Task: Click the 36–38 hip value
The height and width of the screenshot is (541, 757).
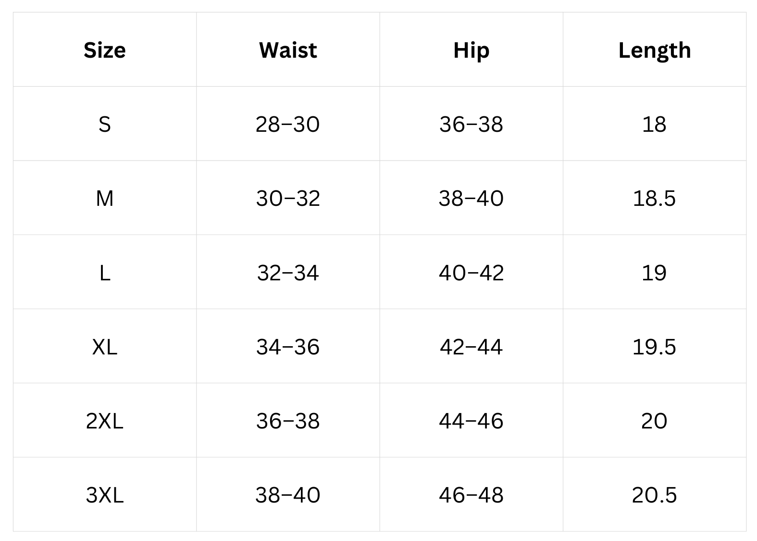Action: [x=471, y=124]
